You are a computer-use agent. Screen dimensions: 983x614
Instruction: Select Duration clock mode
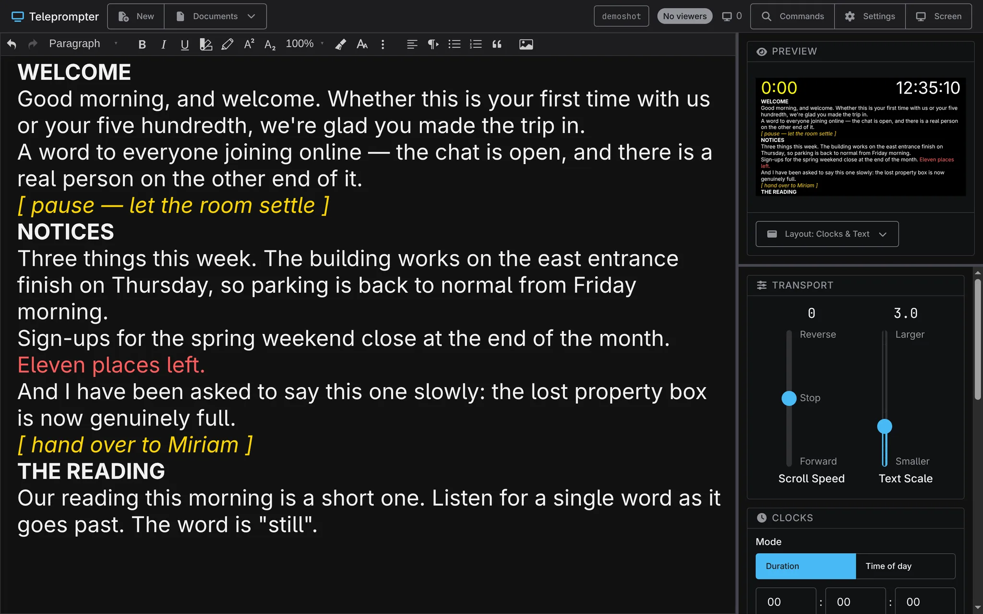805,566
